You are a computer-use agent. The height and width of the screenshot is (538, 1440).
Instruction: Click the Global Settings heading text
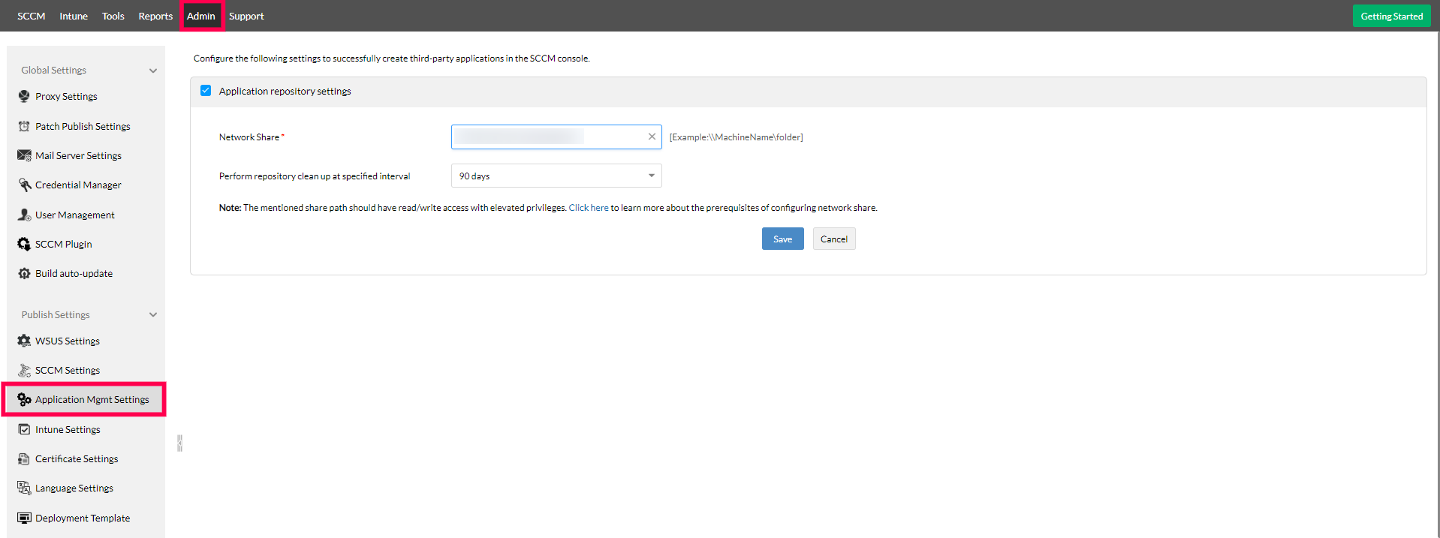(x=54, y=70)
